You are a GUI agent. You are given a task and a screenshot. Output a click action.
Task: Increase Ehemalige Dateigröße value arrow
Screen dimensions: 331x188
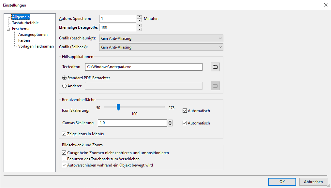click(x=139, y=26)
